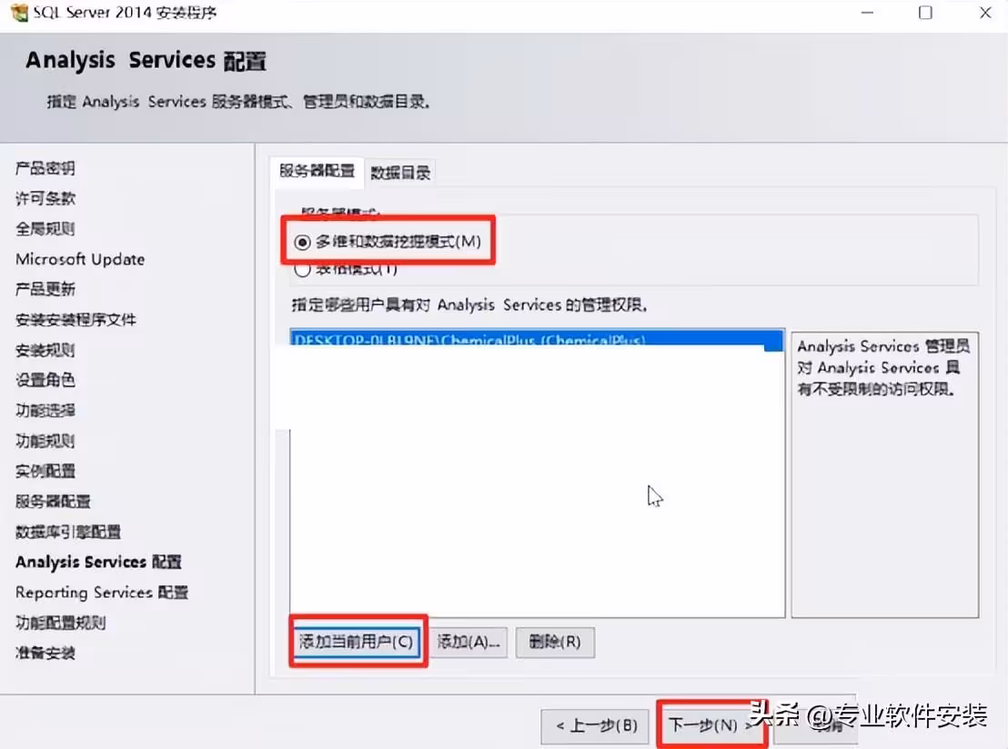Click the 实例配置 step in sidebar
This screenshot has height=749, width=1008.
click(45, 471)
